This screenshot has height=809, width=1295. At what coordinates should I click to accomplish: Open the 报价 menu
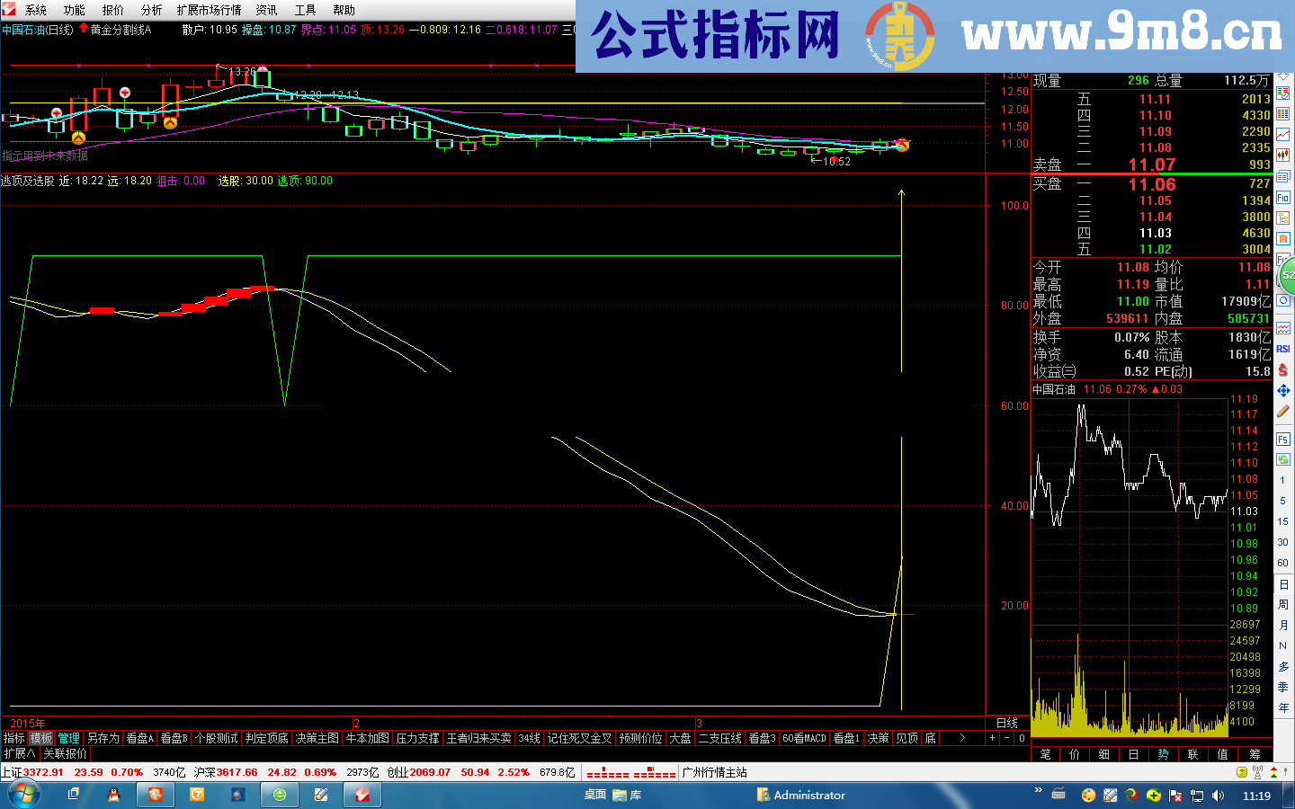113,10
